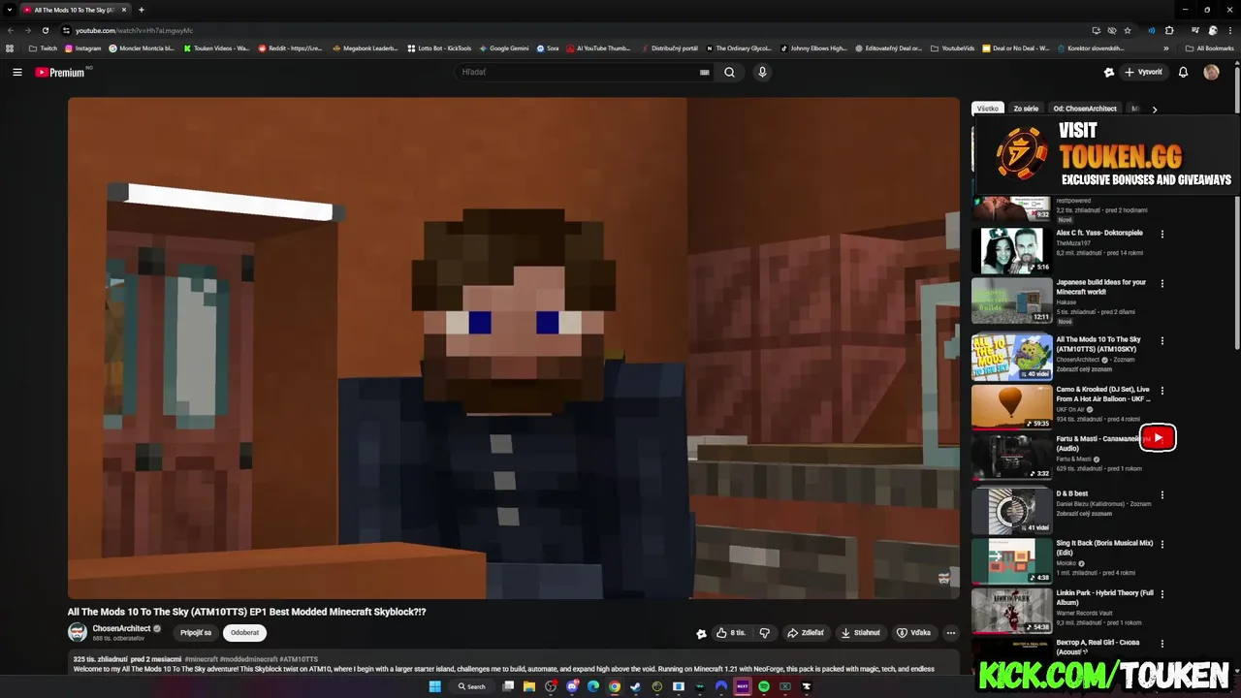Open the on-screen keyboard in search box

coord(705,72)
